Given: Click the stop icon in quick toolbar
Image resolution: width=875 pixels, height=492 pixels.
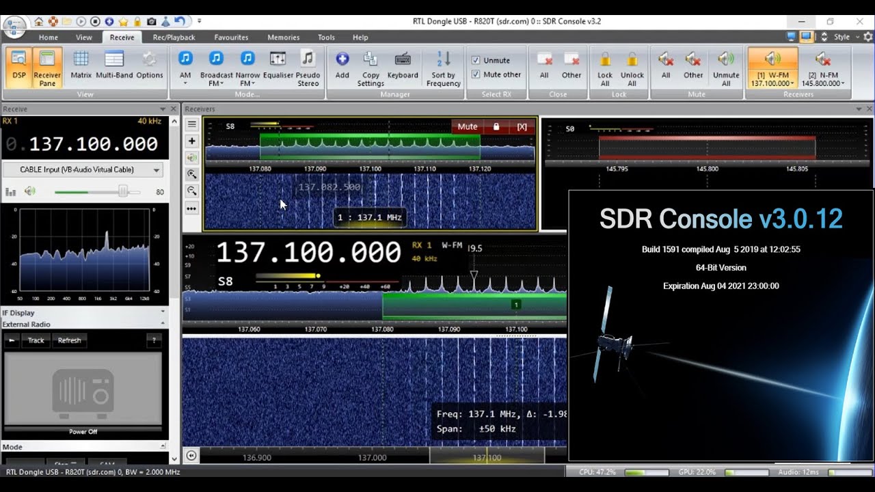Looking at the screenshot, I should coord(96,22).
